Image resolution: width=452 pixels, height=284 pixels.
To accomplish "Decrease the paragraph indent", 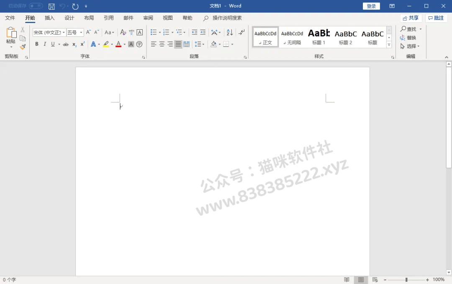I will pyautogui.click(x=195, y=32).
